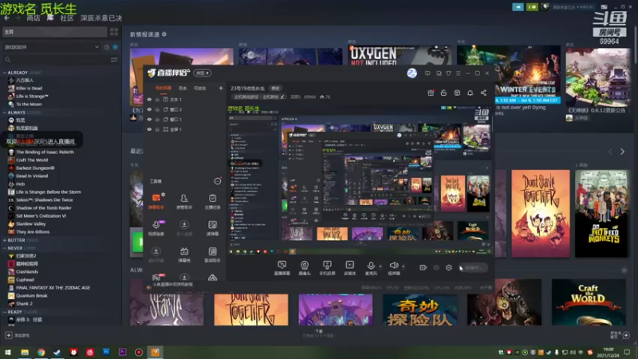Viewport: 638px width, 359px height.
Task: Toggle preview eye icon in bottom bar
Action: tap(436, 267)
